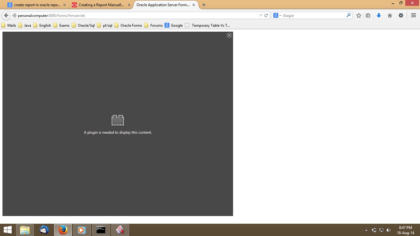Click inside the Google search field
The width and height of the screenshot is (420, 236).
pyautogui.click(x=314, y=15)
